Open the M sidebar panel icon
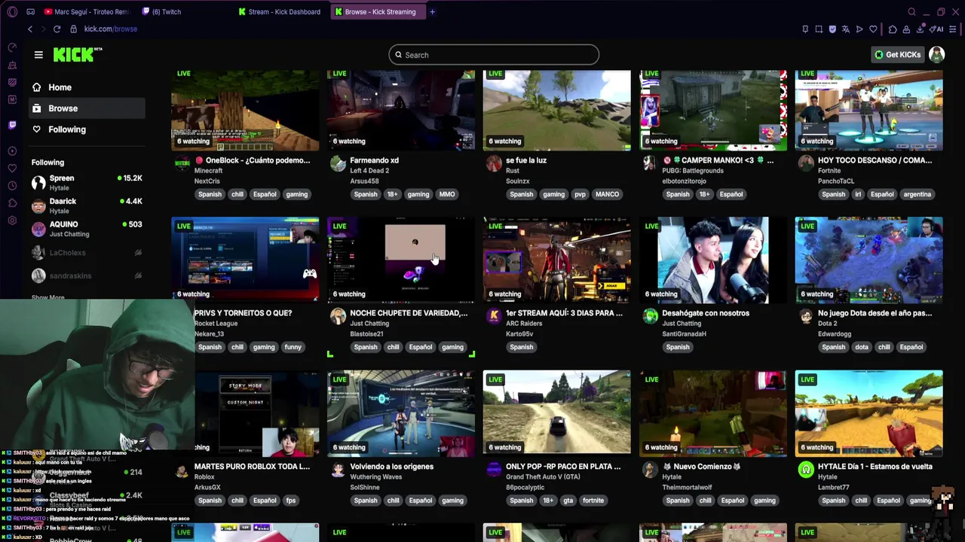 tap(12, 99)
